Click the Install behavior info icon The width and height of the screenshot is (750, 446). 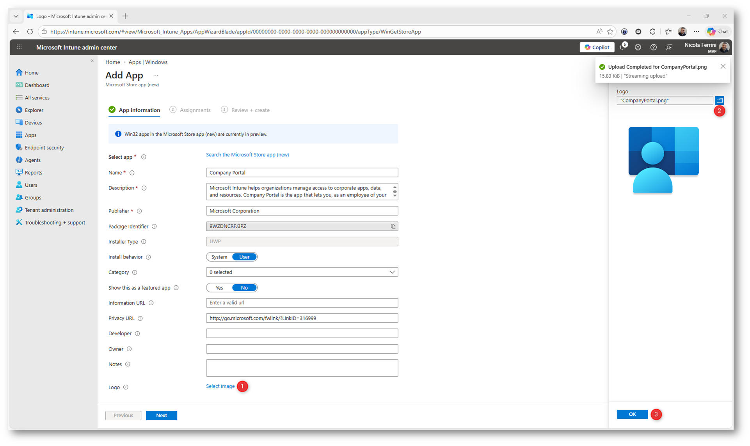point(148,257)
